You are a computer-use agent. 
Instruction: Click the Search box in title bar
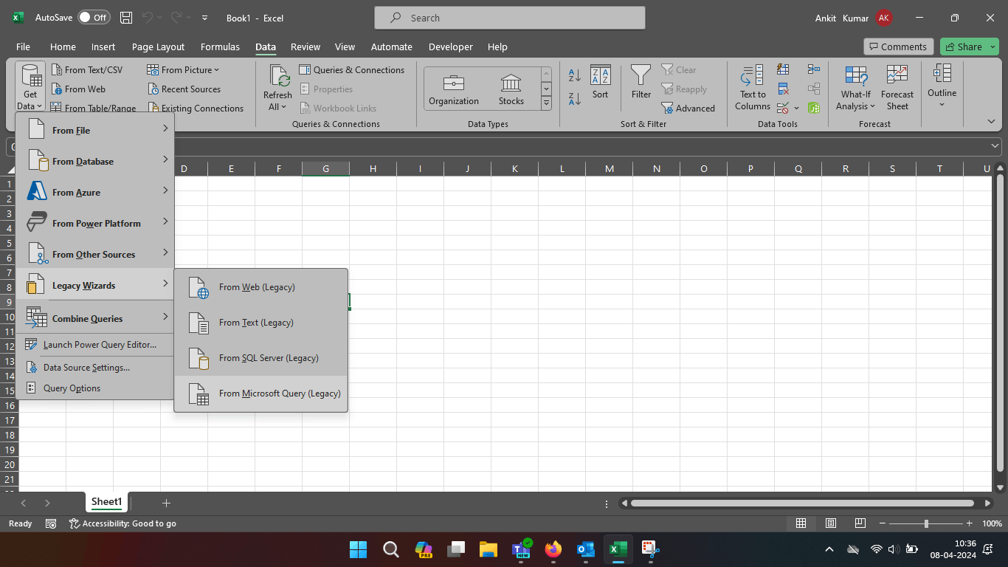click(x=510, y=18)
